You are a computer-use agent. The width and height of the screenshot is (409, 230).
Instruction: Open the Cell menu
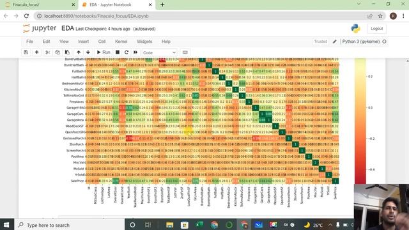pyautogui.click(x=102, y=42)
